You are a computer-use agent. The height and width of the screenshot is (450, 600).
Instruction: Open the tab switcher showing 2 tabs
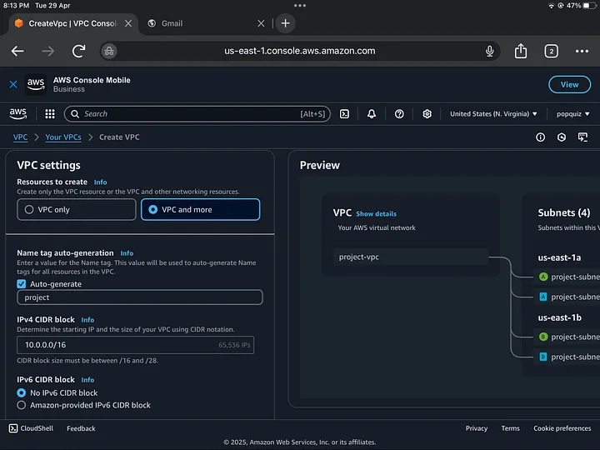click(x=551, y=51)
